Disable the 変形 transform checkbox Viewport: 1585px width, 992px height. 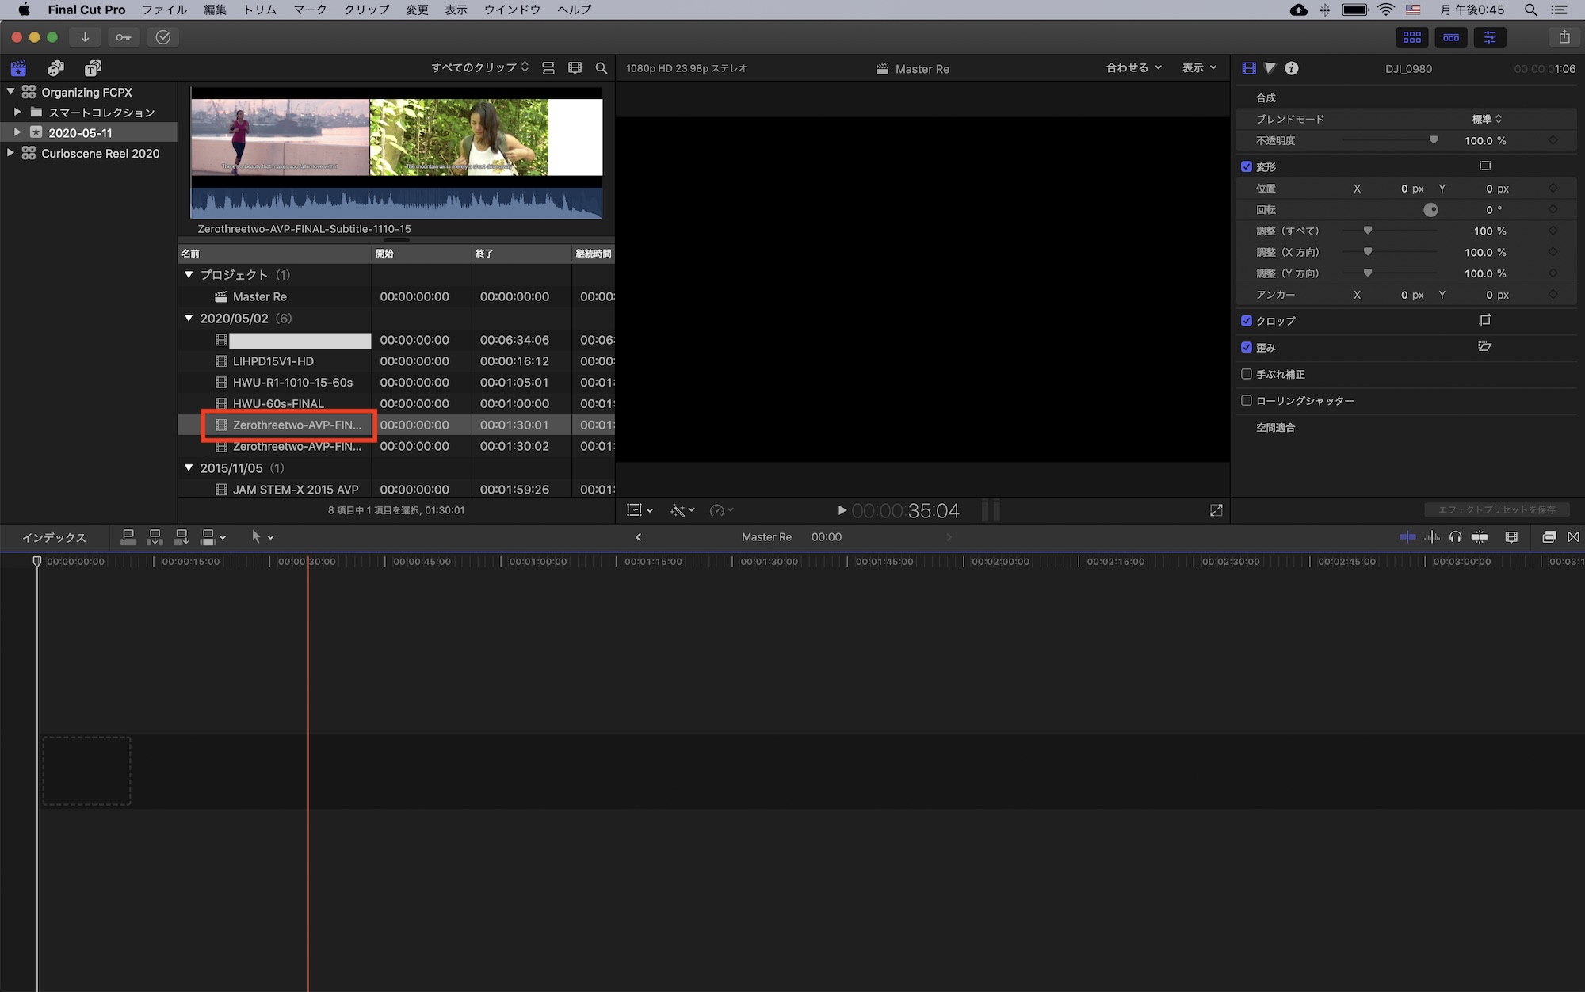1247,166
